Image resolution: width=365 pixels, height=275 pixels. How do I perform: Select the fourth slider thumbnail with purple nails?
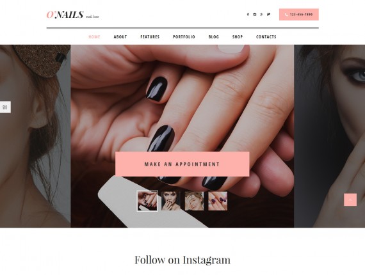pyautogui.click(x=218, y=201)
